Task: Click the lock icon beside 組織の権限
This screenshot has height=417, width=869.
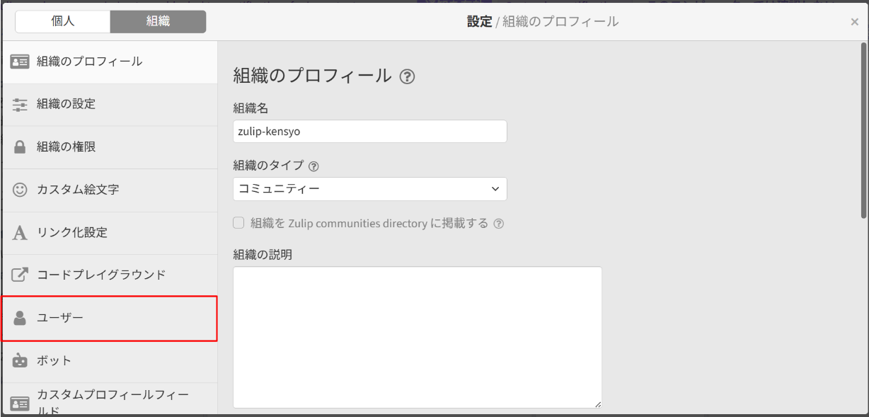Action: click(21, 147)
